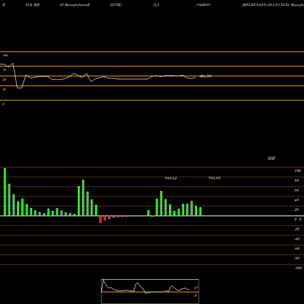This screenshot has width=304, height=304.
Task: Click the RSI axis label 0
Action: coord(3,104)
